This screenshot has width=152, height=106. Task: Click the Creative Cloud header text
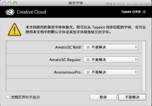[31, 12]
